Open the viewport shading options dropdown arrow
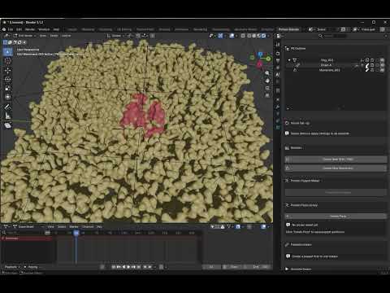 (268, 36)
